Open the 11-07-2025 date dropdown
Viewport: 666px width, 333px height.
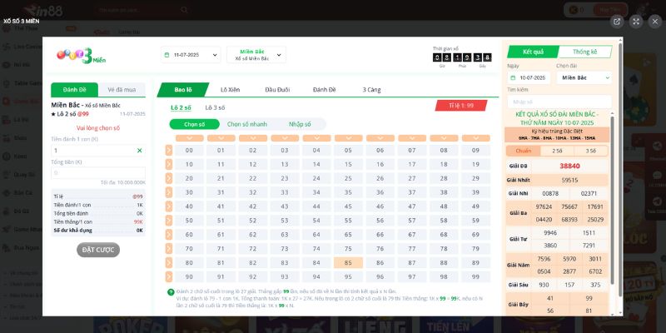191,55
